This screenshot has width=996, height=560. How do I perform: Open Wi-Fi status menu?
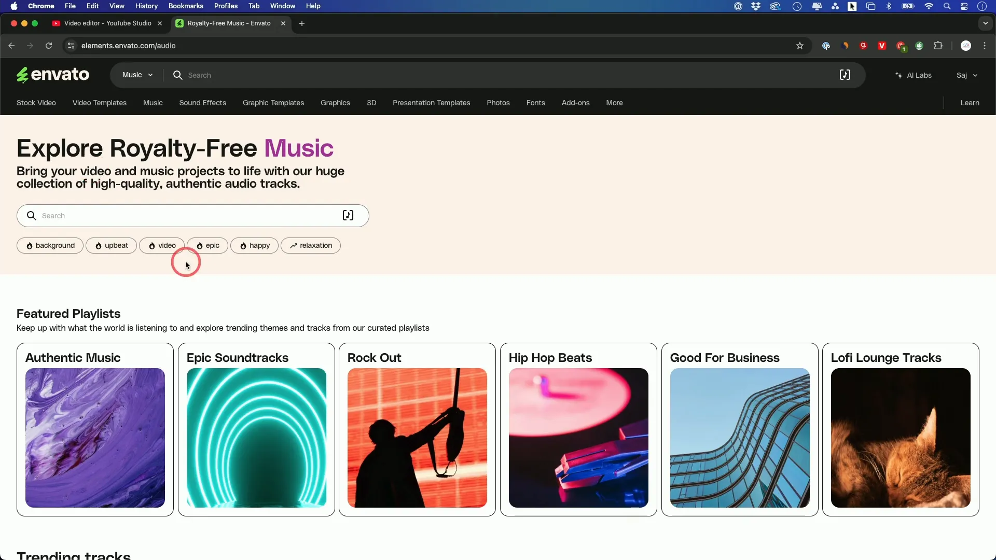929,6
